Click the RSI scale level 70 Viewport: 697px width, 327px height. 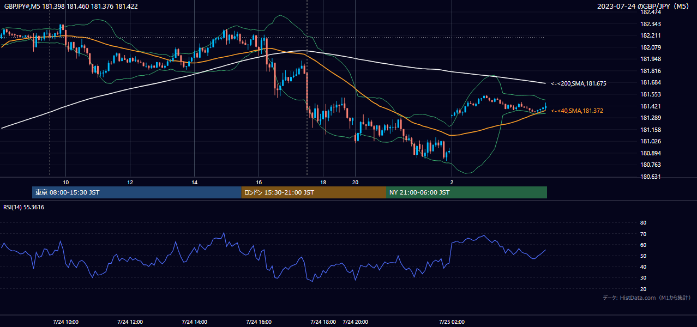click(643, 234)
